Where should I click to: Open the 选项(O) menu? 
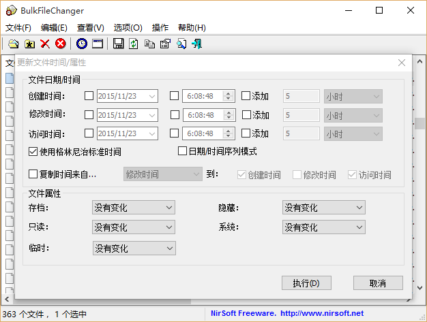pos(128,28)
